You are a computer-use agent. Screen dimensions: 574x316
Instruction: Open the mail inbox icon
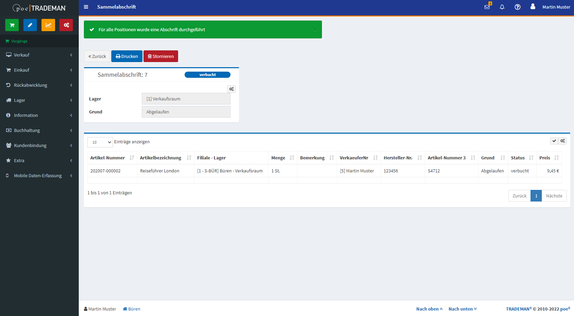pos(487,7)
